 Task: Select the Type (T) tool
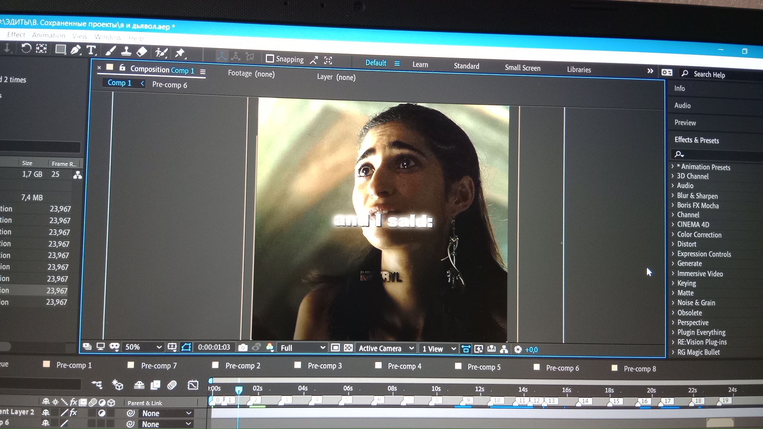[91, 50]
